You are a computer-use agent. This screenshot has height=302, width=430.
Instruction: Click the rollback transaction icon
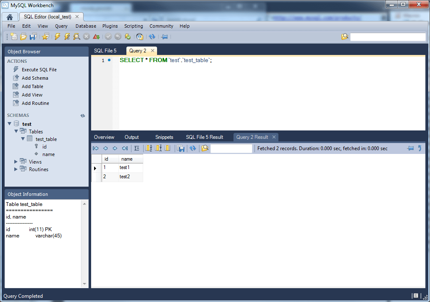pyautogui.click(x=118, y=36)
